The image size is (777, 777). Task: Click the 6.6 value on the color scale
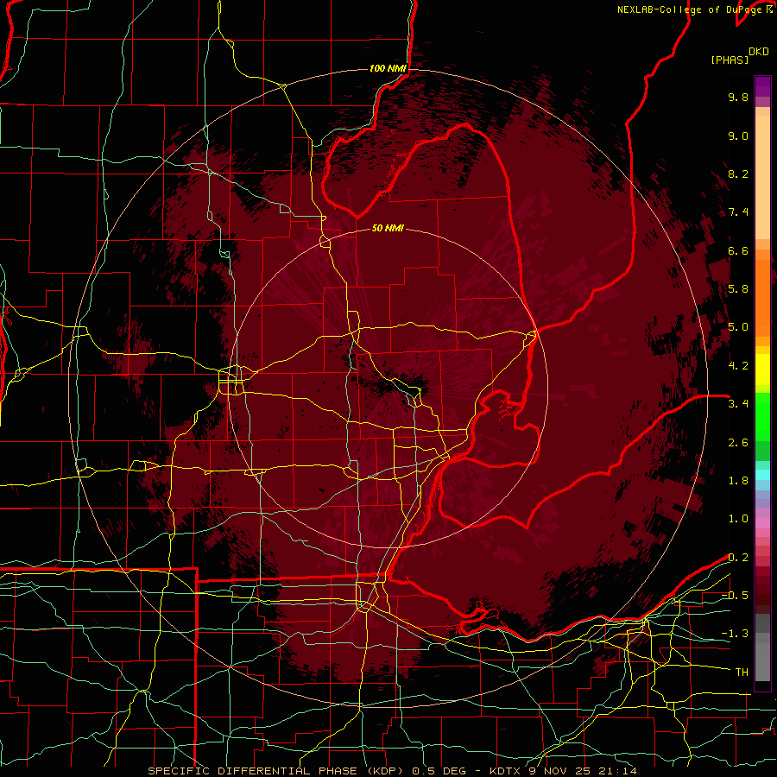(738, 250)
